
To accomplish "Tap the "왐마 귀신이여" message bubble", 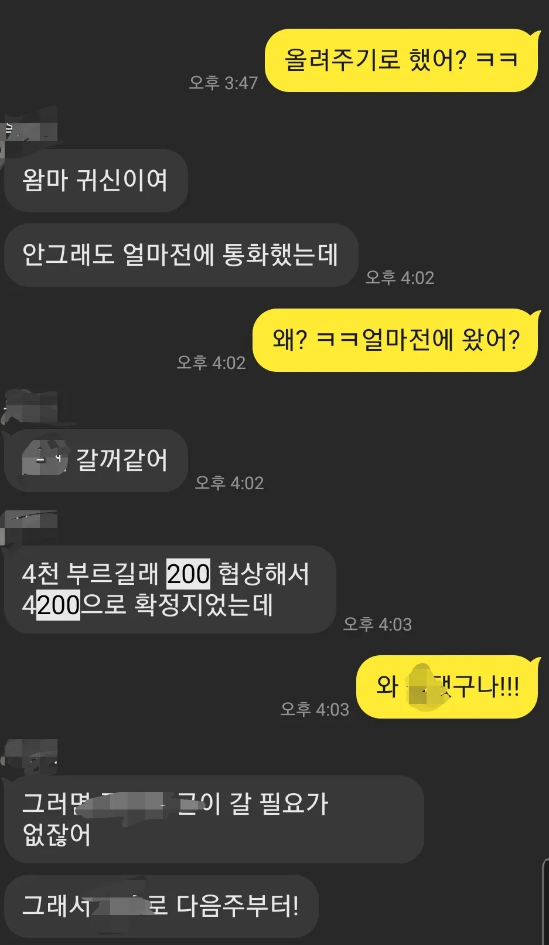I will tap(96, 181).
